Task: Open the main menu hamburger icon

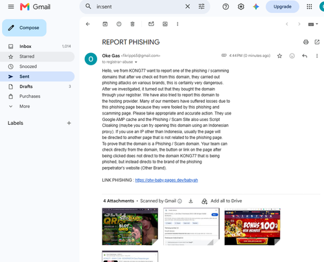Action: (11, 6)
